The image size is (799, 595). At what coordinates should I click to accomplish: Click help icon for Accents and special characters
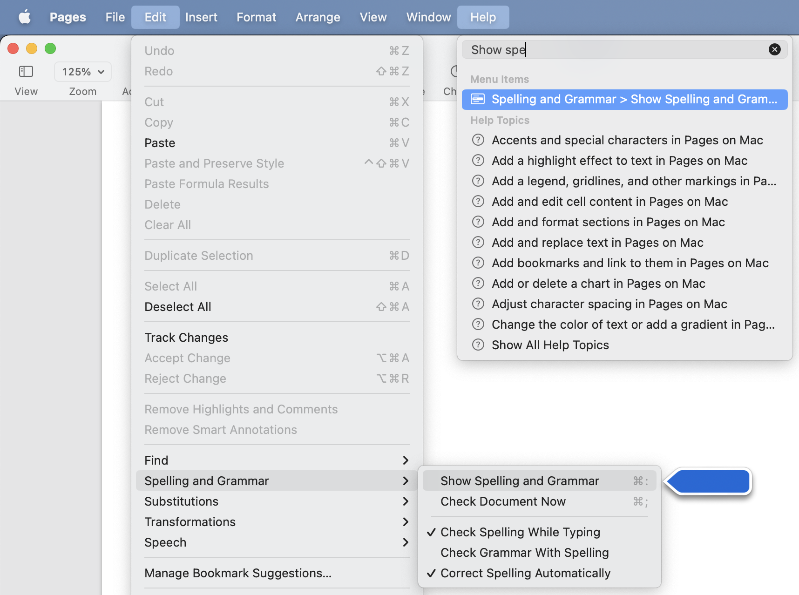coord(478,140)
